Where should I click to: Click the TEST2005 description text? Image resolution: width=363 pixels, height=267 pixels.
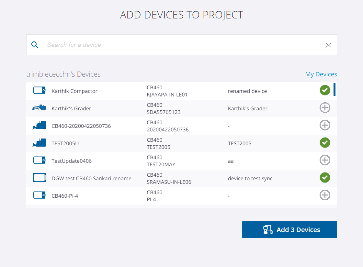pos(239,143)
